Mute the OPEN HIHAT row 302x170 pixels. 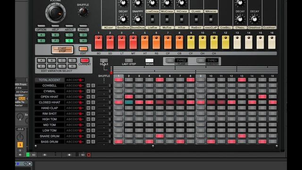88,97
